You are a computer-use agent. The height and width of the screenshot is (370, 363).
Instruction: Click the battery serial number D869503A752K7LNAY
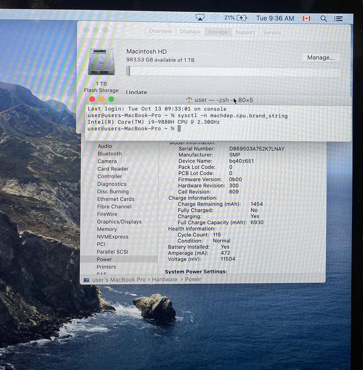(257, 149)
